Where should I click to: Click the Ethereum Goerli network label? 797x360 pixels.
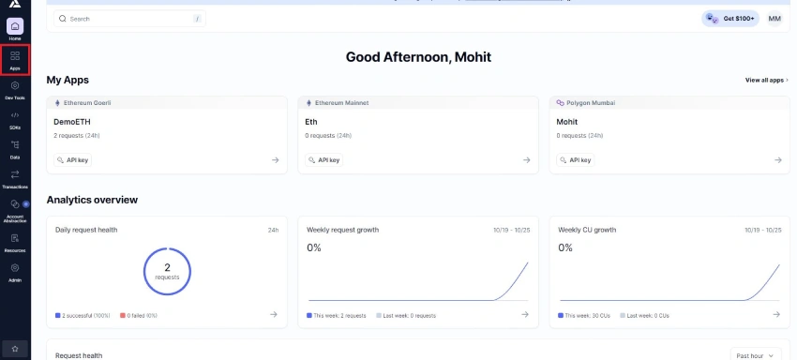click(87, 103)
